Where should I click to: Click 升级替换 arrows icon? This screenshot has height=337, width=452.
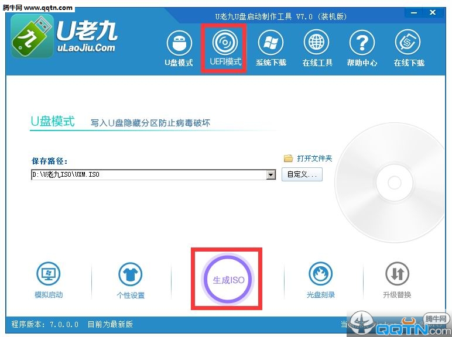tap(397, 274)
